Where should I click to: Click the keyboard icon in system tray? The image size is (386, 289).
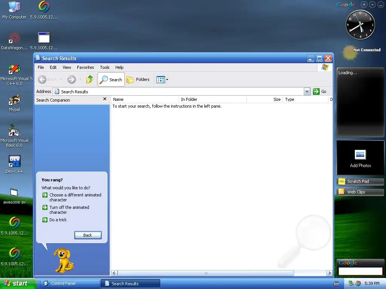pos(336,284)
